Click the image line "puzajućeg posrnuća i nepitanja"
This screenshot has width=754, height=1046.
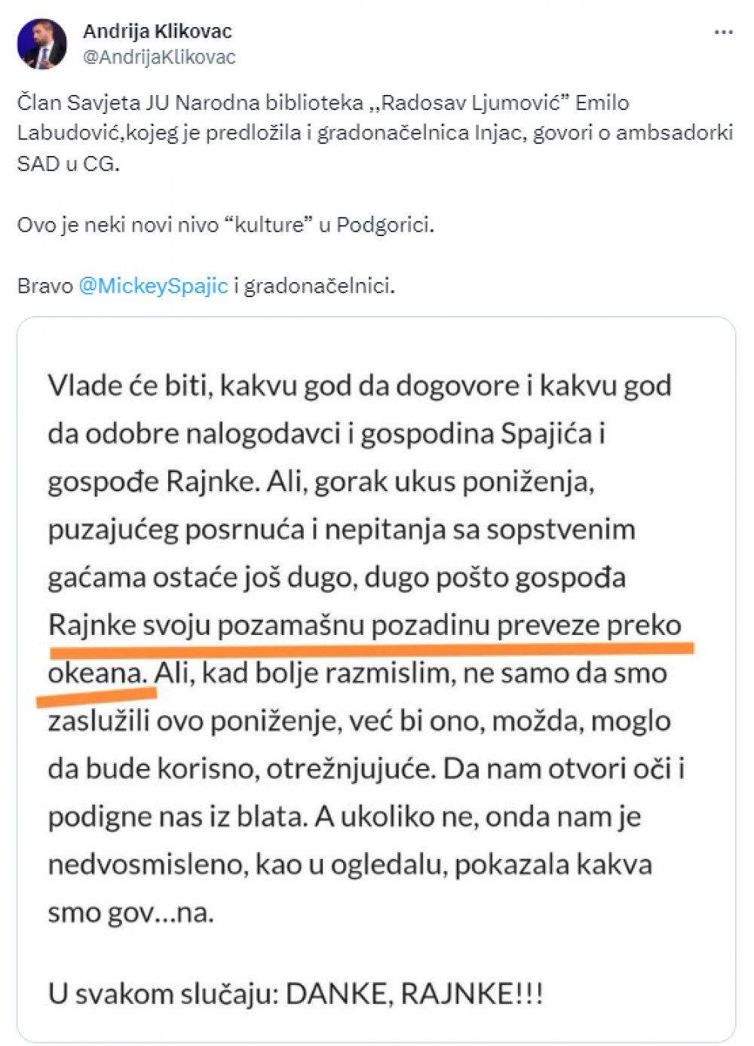[341, 529]
